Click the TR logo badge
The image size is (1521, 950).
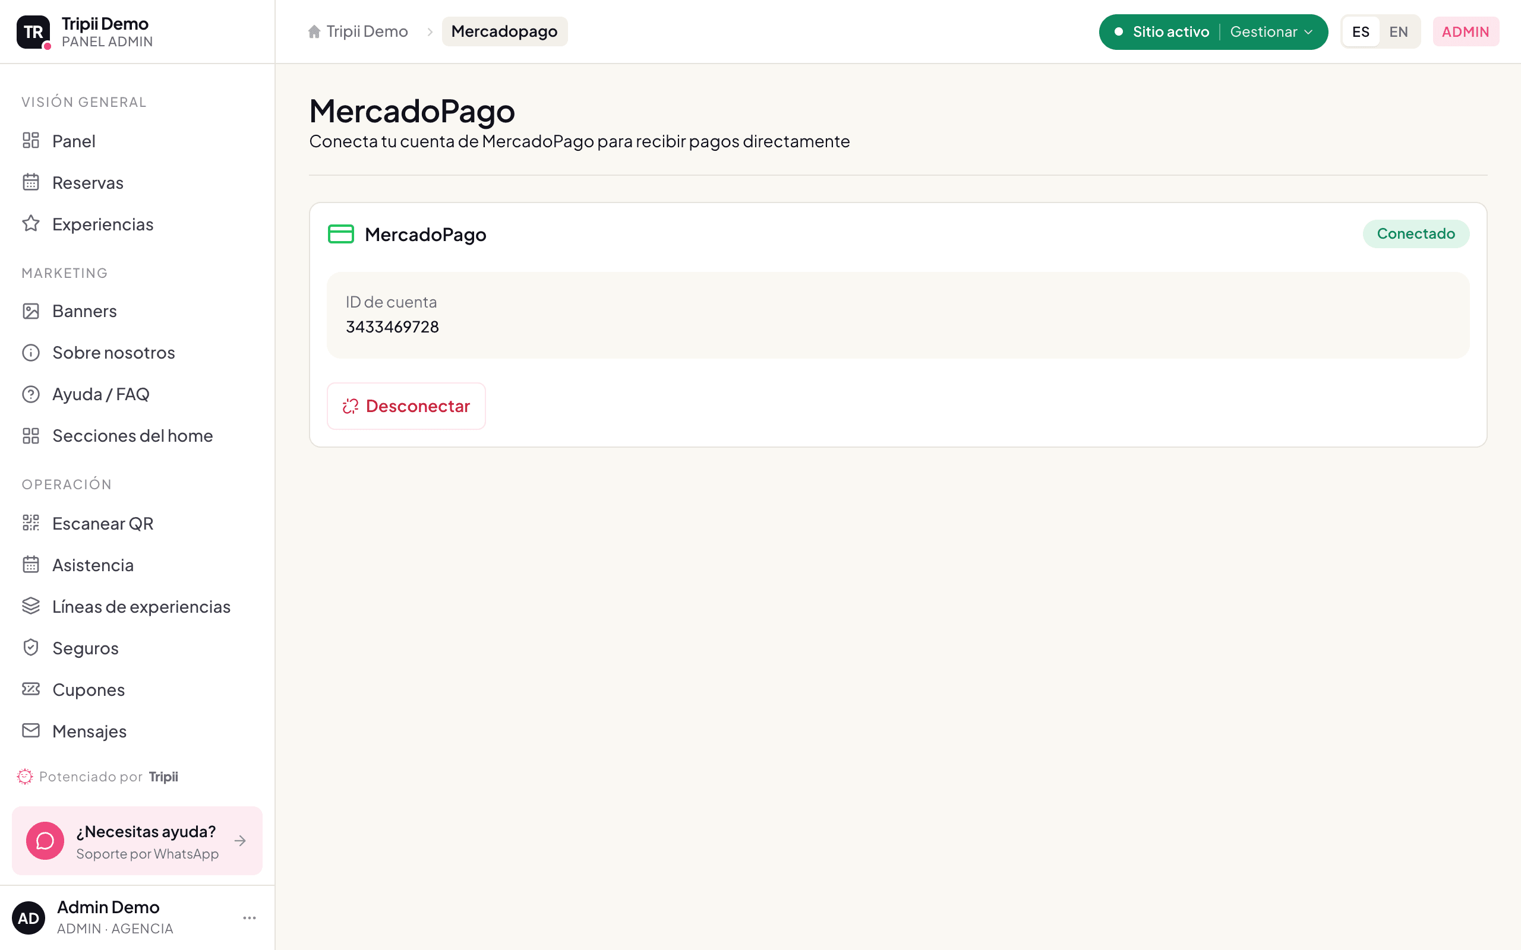point(33,32)
